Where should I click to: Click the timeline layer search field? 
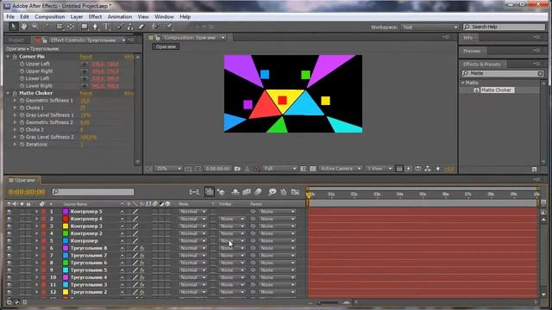click(x=93, y=192)
